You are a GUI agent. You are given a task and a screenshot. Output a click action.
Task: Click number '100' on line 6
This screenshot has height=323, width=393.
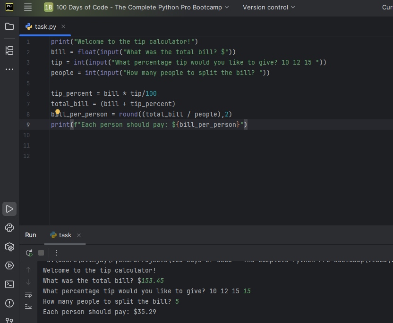pos(151,93)
